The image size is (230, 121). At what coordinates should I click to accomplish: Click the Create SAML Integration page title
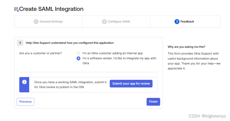[51, 9]
